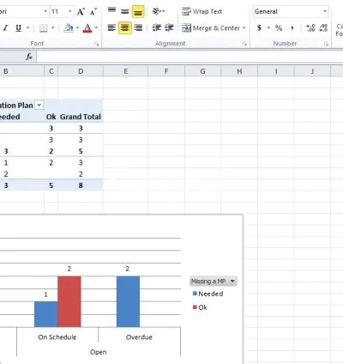
Task: Apply Comma Style
Action: point(292,28)
